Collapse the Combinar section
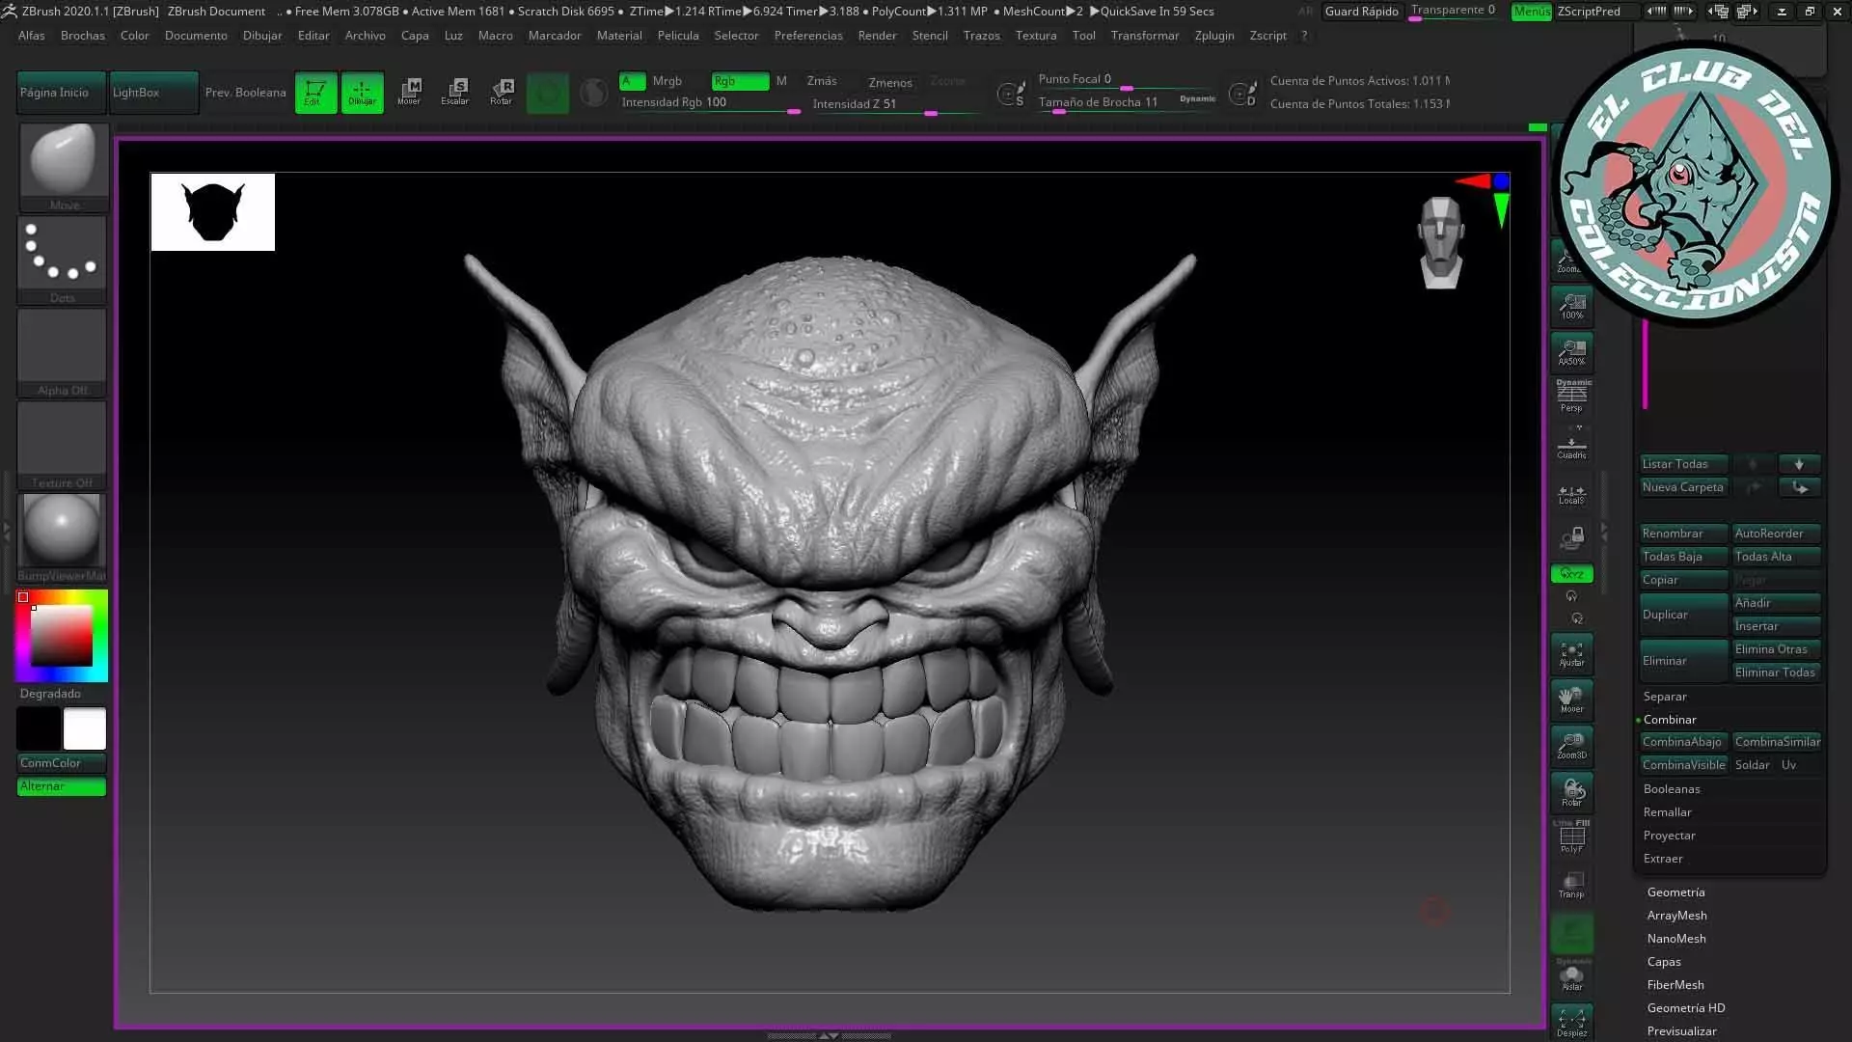Screen dimensions: 1852x1042 [1670, 720]
